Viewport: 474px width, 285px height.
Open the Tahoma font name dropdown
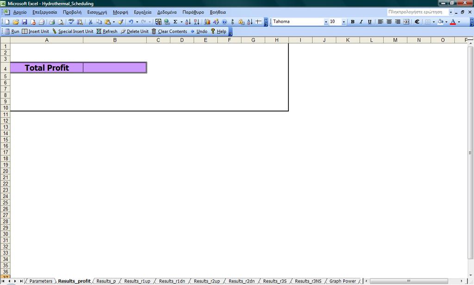pos(326,22)
